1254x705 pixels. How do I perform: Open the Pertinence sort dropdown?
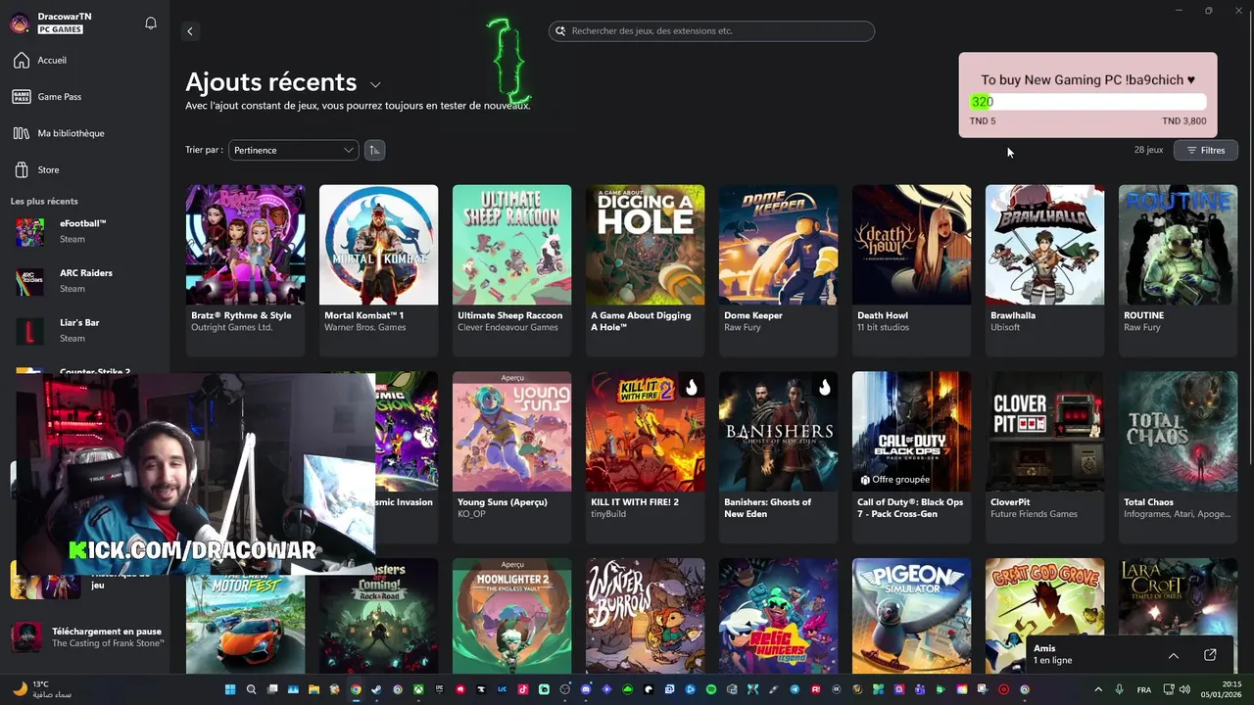click(x=293, y=150)
